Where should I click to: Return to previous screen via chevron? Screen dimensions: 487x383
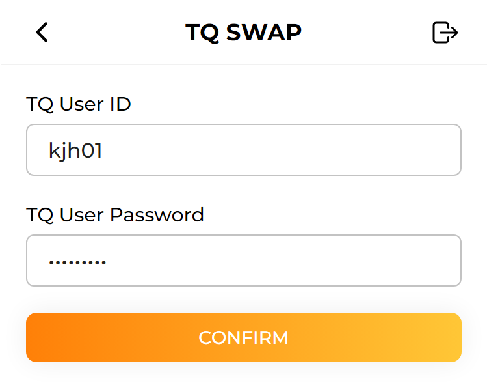point(42,32)
